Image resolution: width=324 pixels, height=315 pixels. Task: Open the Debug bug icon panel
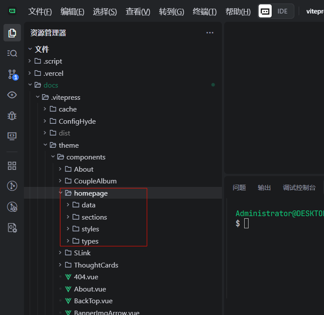coord(12,116)
